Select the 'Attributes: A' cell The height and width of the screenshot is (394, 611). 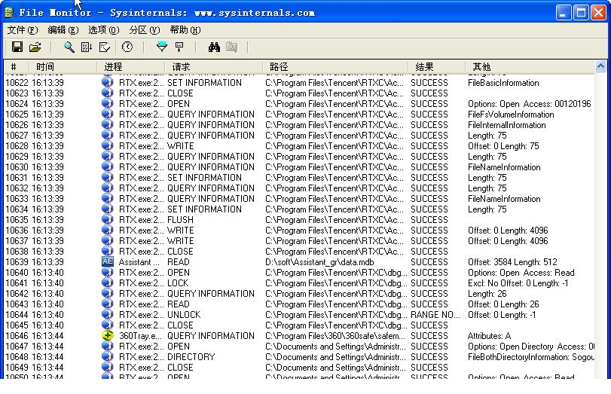[489, 335]
